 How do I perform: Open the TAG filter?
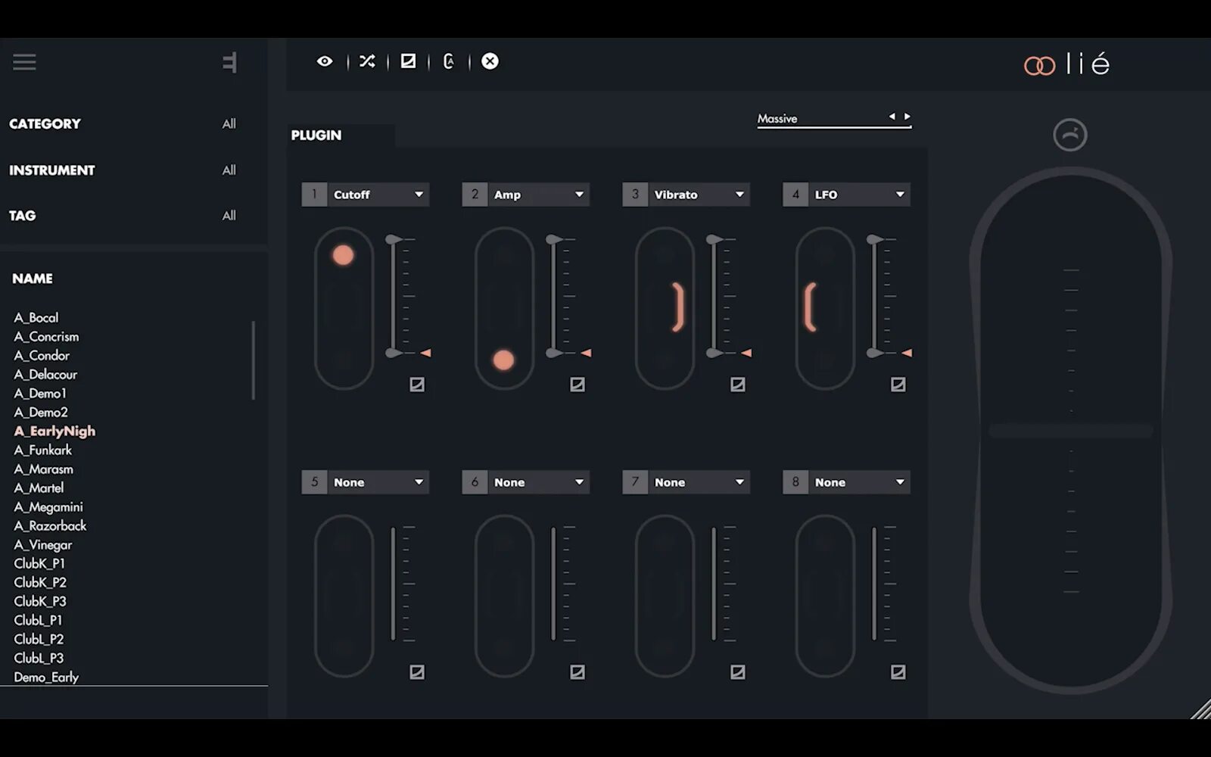coord(23,216)
